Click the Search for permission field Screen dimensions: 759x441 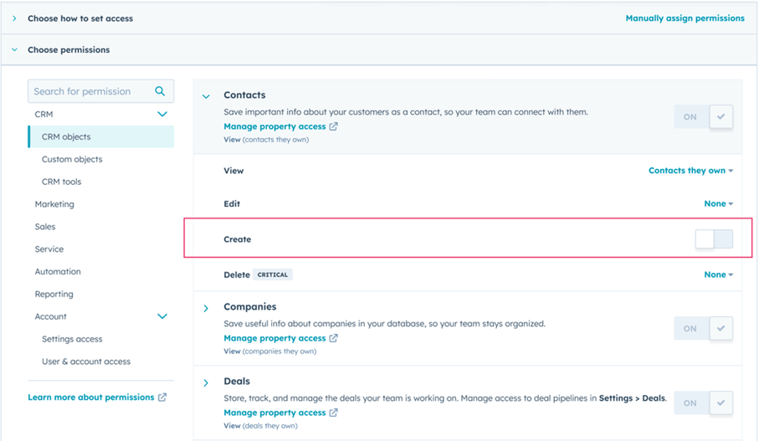point(100,91)
